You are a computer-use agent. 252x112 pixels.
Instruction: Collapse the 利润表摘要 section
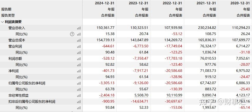[3, 22]
